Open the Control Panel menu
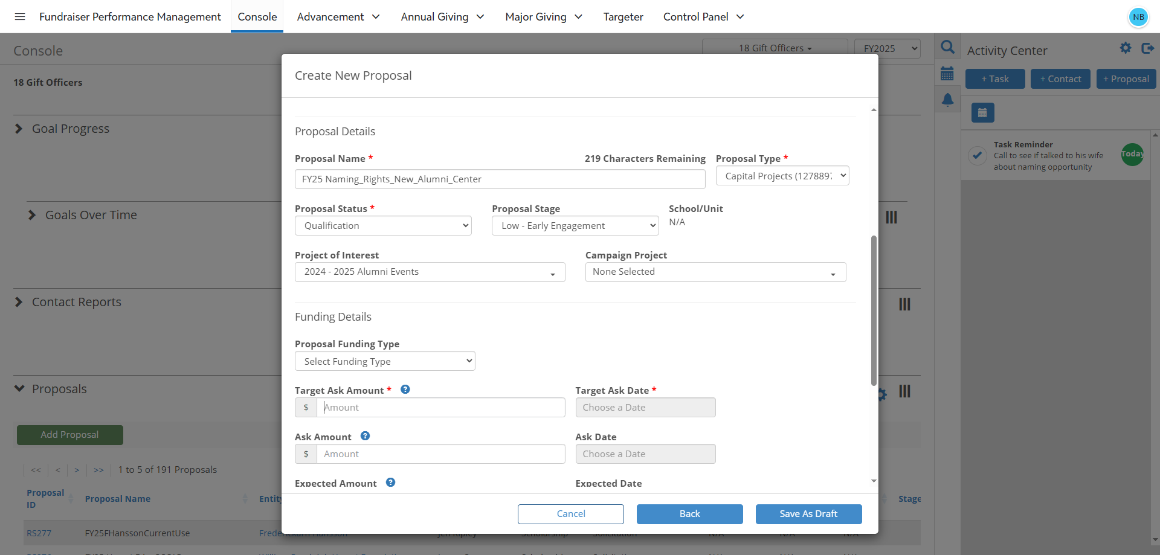 pyautogui.click(x=703, y=17)
